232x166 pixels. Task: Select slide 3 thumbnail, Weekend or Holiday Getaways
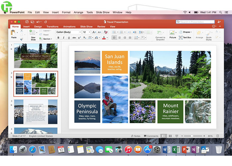point(35,112)
